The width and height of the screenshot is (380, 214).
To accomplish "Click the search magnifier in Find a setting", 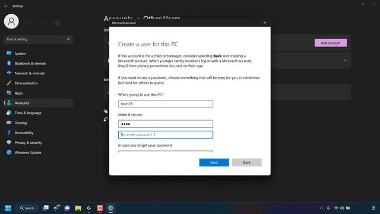I will (68, 39).
